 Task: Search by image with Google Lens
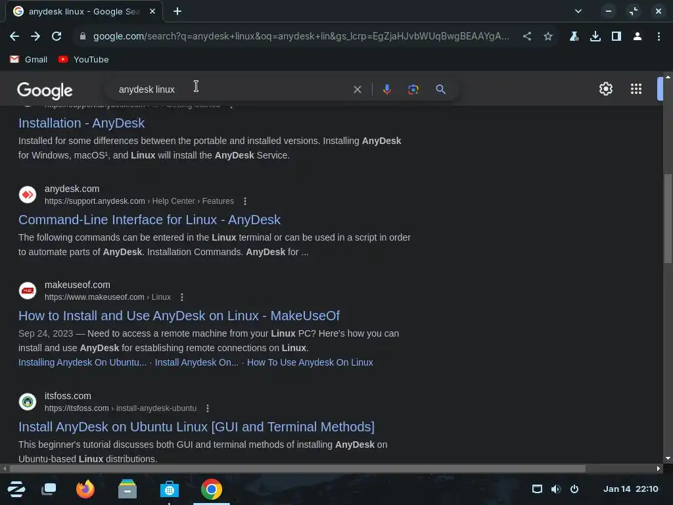tap(413, 89)
